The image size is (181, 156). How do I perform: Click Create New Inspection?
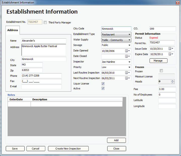68,149
